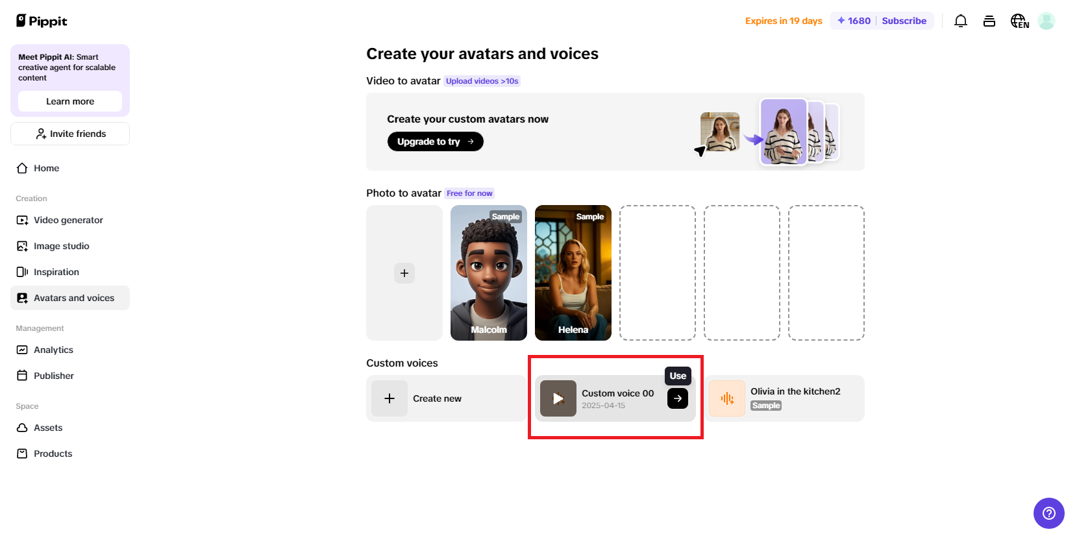Open the user profile avatar
The height and width of the screenshot is (547, 1090).
(x=1047, y=21)
